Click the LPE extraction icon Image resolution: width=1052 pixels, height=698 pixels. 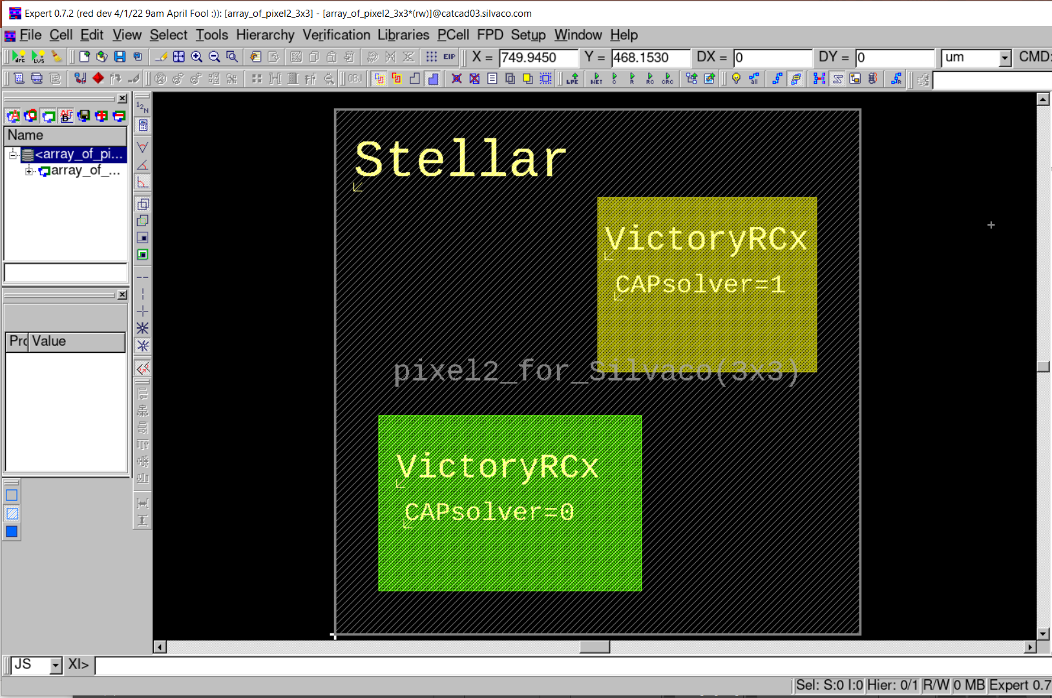coord(573,79)
